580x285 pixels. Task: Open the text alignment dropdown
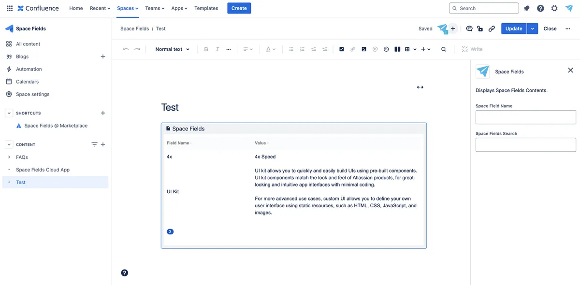click(x=248, y=49)
